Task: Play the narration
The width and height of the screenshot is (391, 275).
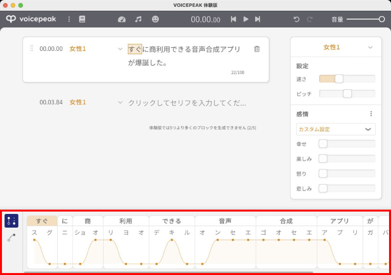Action: (246, 19)
